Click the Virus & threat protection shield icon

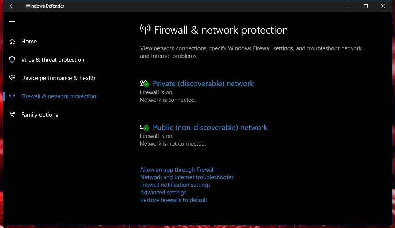12,60
